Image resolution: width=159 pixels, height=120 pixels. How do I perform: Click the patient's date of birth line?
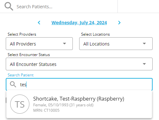pyautogui.click(x=63, y=105)
